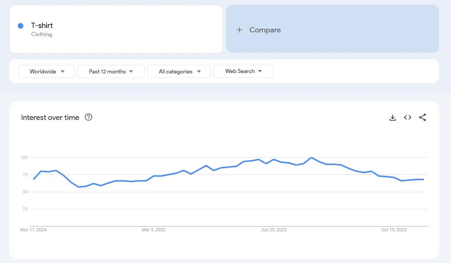The image size is (451, 263).
Task: Open the Interest over time help icon
Action: [88, 117]
